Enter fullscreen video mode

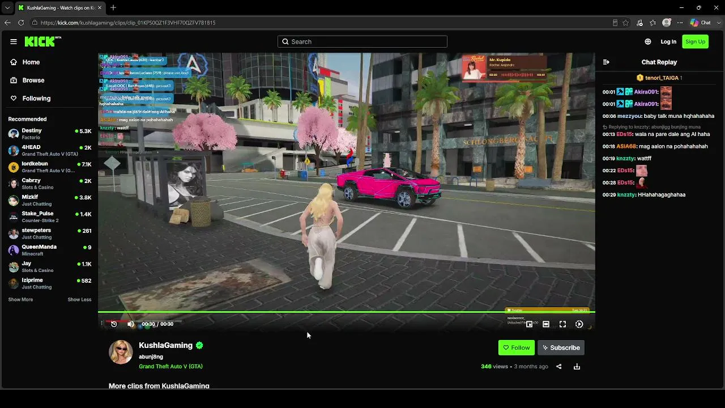point(562,324)
